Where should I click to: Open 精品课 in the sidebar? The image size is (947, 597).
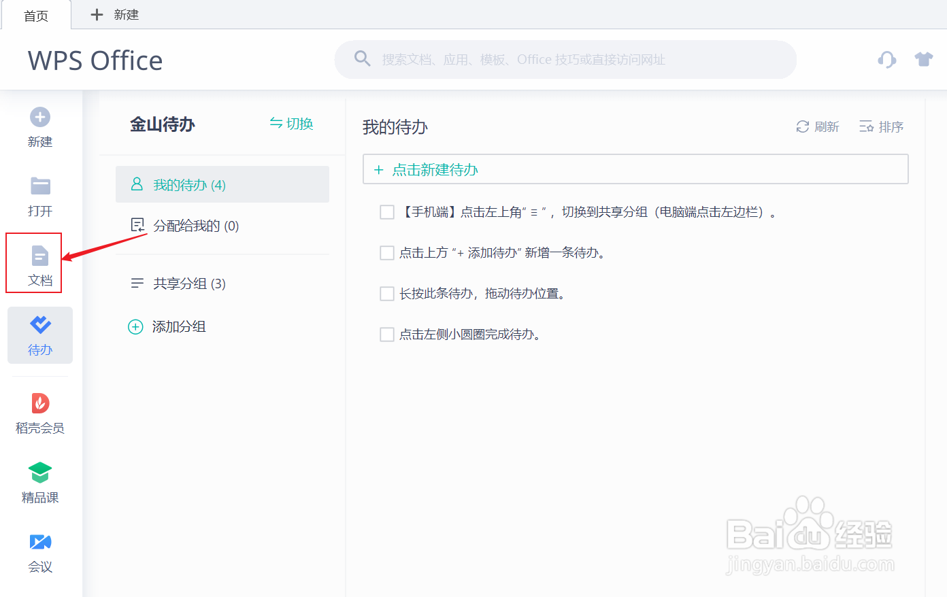click(39, 483)
